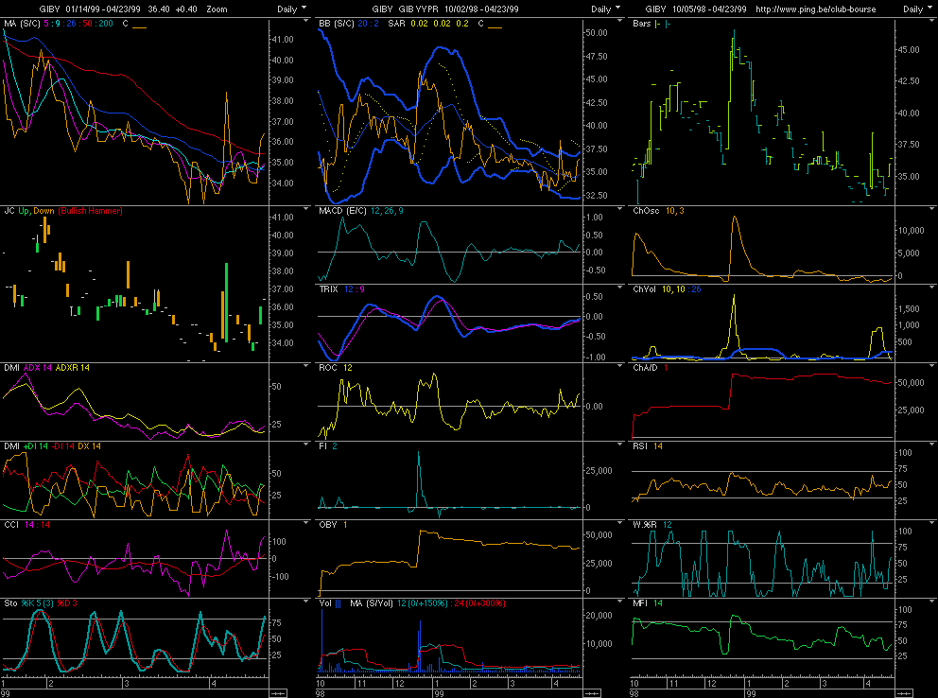Open the ChOsc panel's menu arrow
The width and height of the screenshot is (938, 698).
pyautogui.click(x=932, y=209)
